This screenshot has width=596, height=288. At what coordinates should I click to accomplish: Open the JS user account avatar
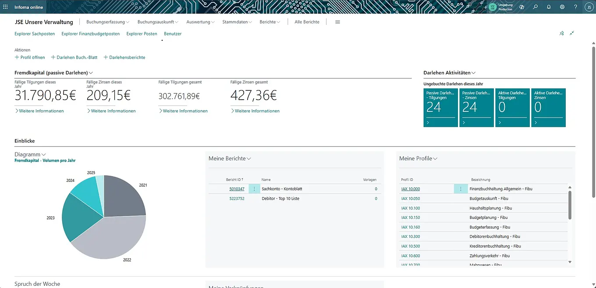click(588, 7)
